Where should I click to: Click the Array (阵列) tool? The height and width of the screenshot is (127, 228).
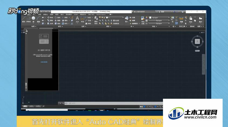tap(64, 23)
